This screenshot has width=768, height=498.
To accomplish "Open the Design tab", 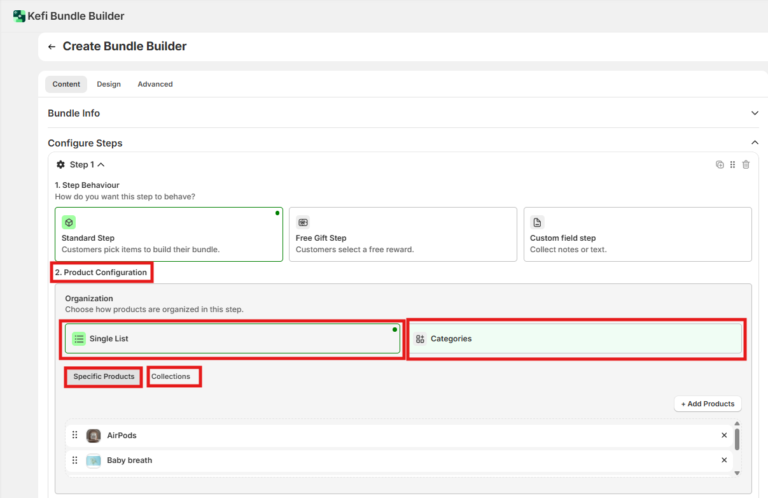I will pos(109,84).
